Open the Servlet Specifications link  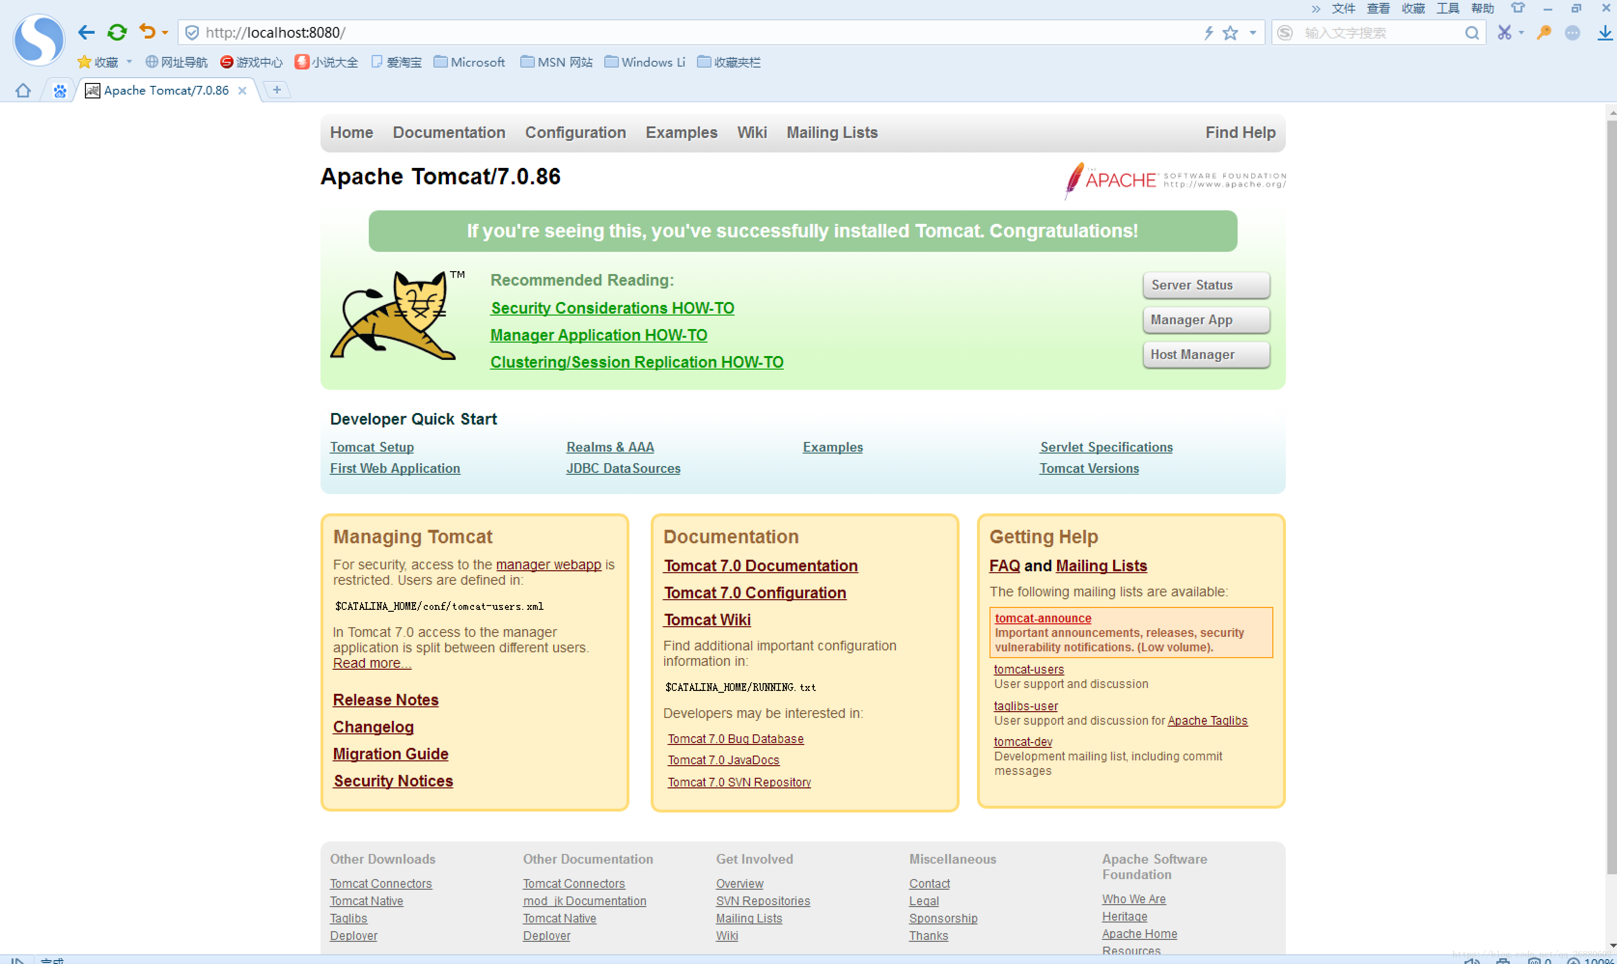[x=1106, y=448]
